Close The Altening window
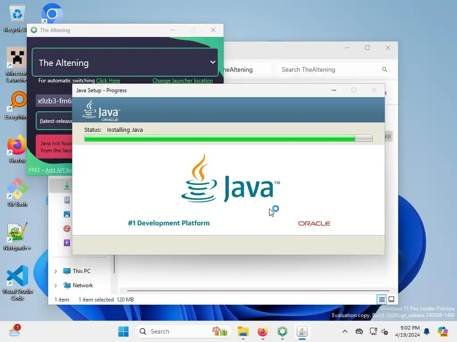Screen dimensions: 457x342 pyautogui.click(x=213, y=30)
